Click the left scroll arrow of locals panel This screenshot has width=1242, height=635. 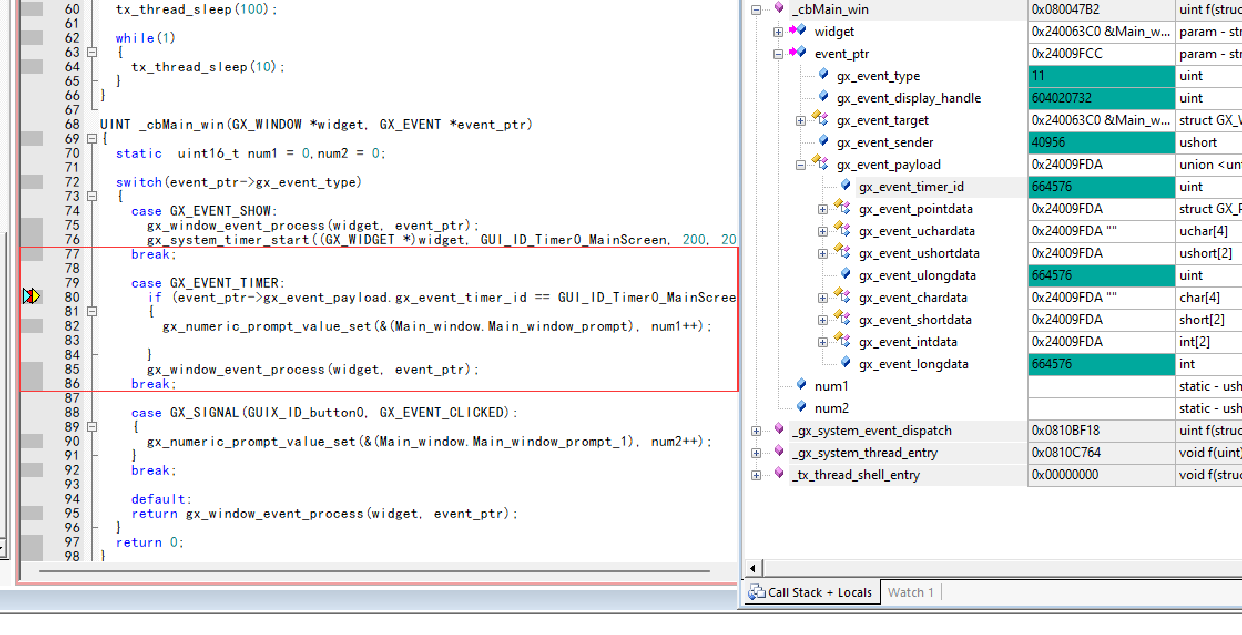[752, 568]
